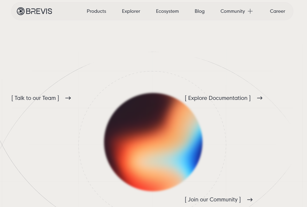The width and height of the screenshot is (307, 207).
Task: Click empty navbar space between logo and Products
Action: pyautogui.click(x=69, y=11)
